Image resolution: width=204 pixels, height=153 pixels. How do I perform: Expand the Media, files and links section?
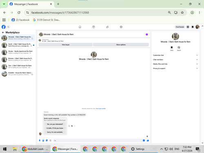pyautogui.click(x=175, y=64)
